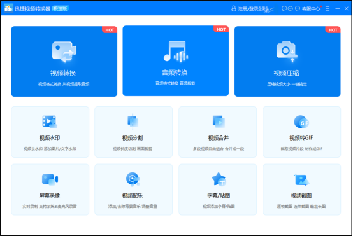This screenshot has height=236, width=353.
Task: Launch the 屏幕录像 camcorder icon
Action: click(50, 179)
